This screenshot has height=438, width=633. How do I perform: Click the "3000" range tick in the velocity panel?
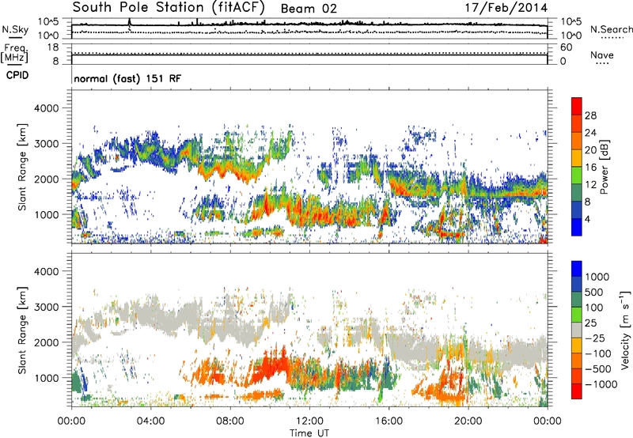point(46,307)
